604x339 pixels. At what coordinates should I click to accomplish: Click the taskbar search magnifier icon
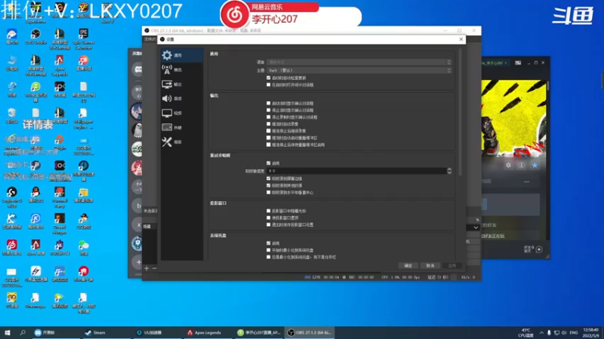23,332
